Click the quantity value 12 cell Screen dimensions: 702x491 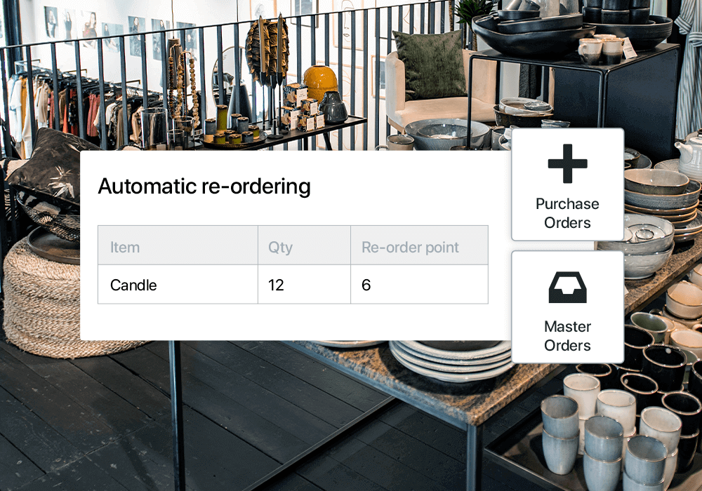pos(304,285)
